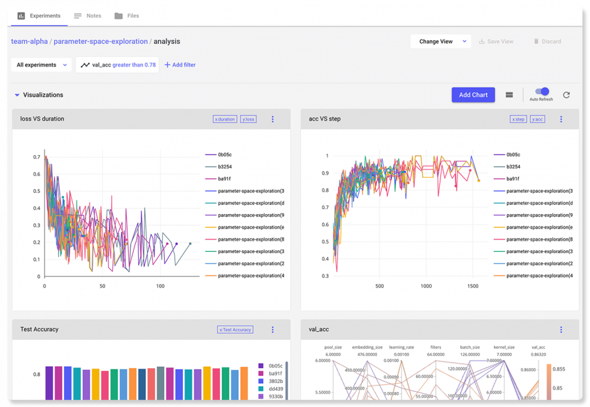Open the loss VS duration chart options menu
Image resolution: width=590 pixels, height=407 pixels.
pos(273,119)
